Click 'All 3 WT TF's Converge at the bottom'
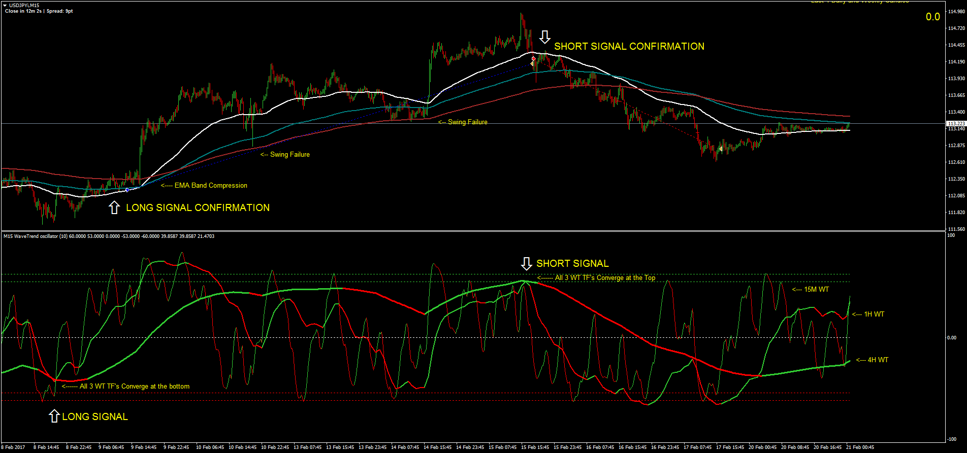967x453 pixels. coord(126,387)
